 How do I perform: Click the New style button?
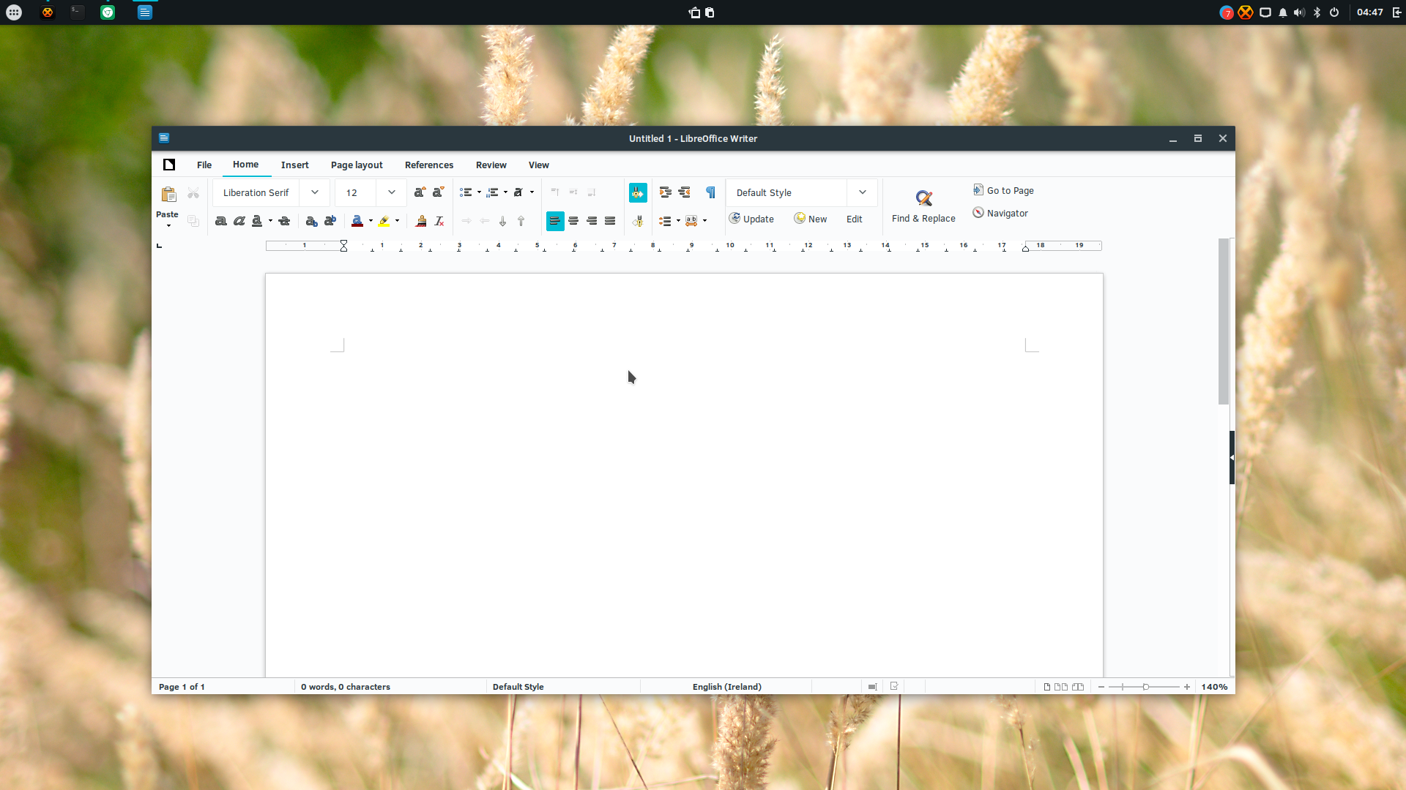(811, 219)
